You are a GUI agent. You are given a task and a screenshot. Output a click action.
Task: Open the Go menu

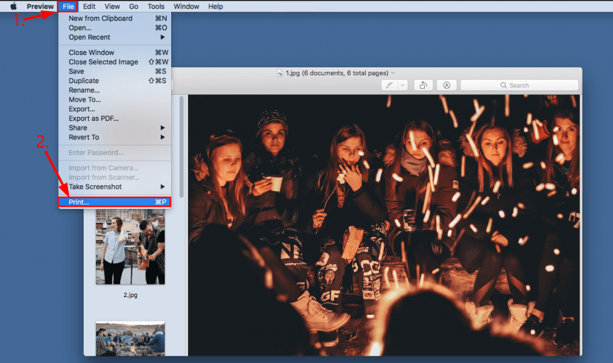click(x=133, y=6)
